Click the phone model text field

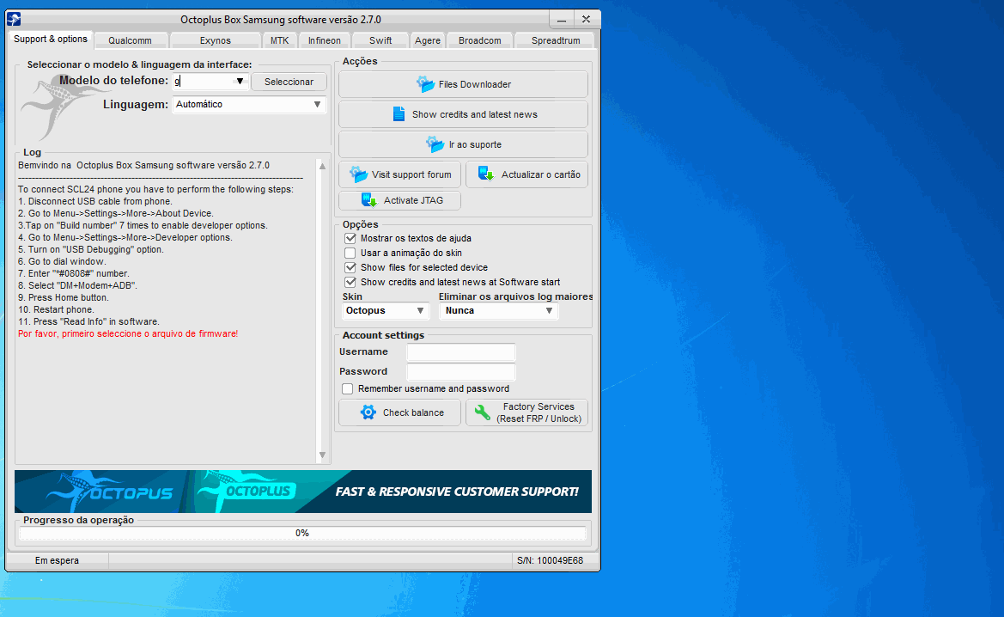pos(203,82)
